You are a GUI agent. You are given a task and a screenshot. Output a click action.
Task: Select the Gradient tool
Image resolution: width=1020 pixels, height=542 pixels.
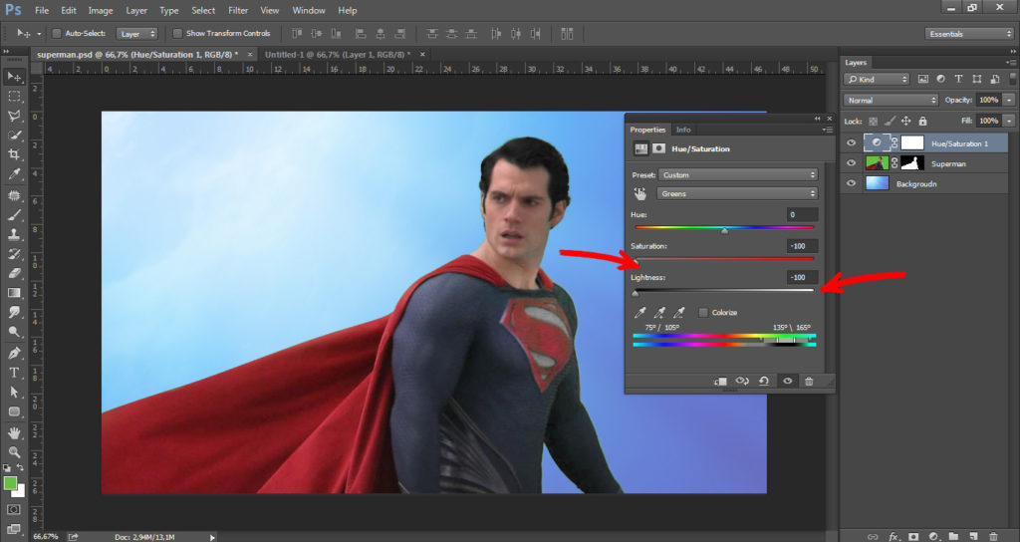(x=14, y=293)
